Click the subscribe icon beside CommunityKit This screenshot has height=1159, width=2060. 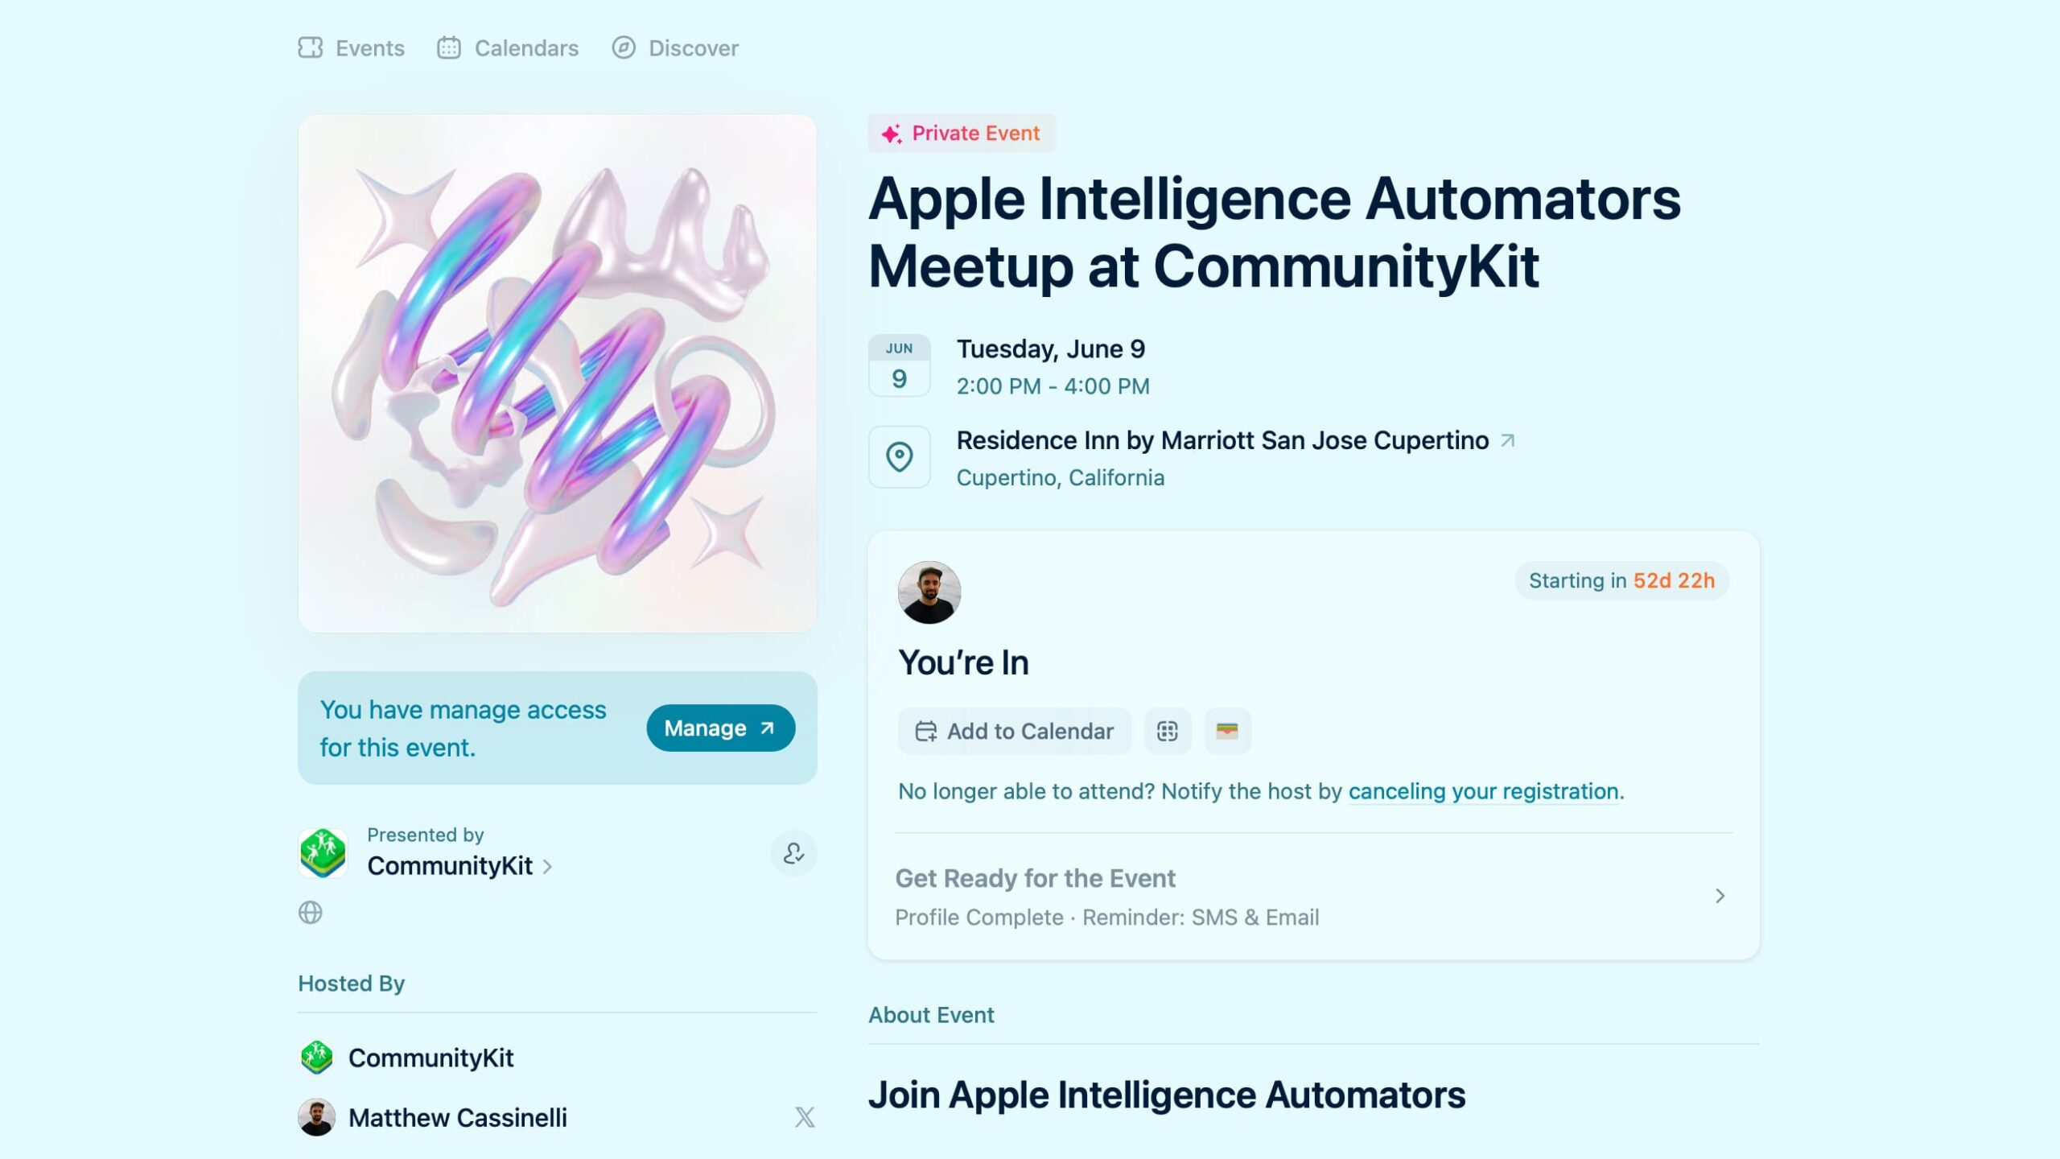(793, 853)
